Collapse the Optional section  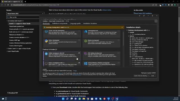point(129,36)
